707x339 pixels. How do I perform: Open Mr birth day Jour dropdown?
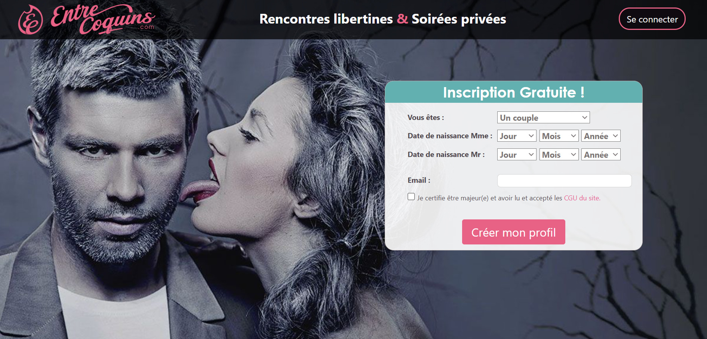pyautogui.click(x=517, y=154)
